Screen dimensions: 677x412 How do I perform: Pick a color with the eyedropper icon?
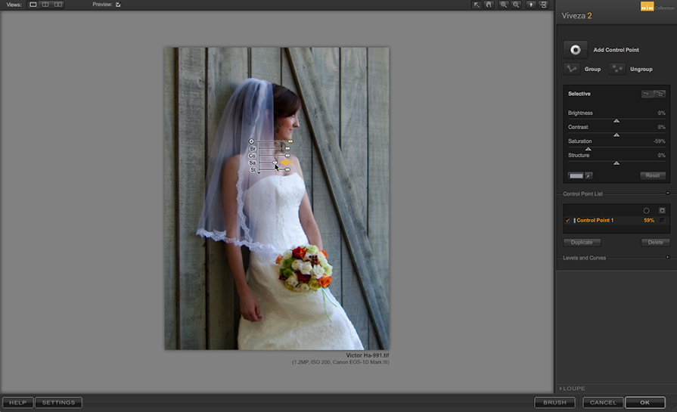(588, 175)
